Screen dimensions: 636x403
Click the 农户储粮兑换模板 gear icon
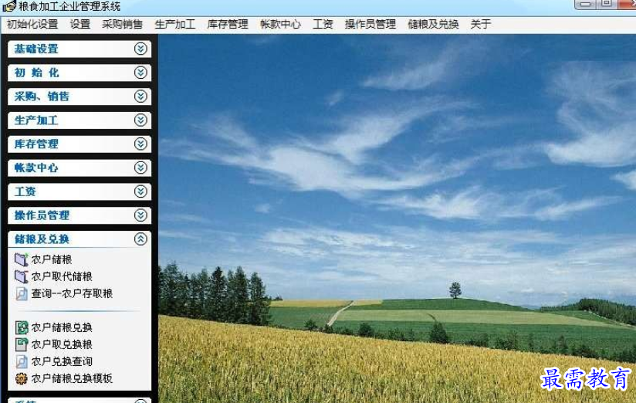(21, 378)
